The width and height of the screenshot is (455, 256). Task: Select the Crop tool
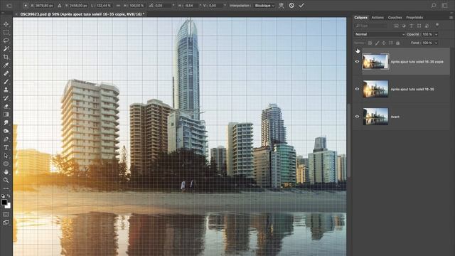click(x=6, y=57)
